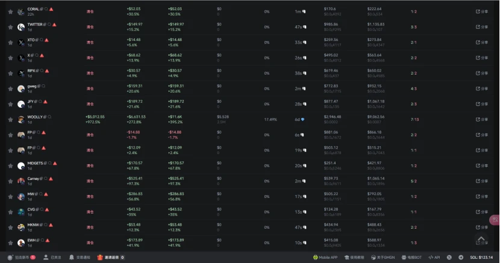Star the CORAL token as favorite
Image resolution: width=500 pixels, height=263 pixels.
pyautogui.click(x=10, y=11)
